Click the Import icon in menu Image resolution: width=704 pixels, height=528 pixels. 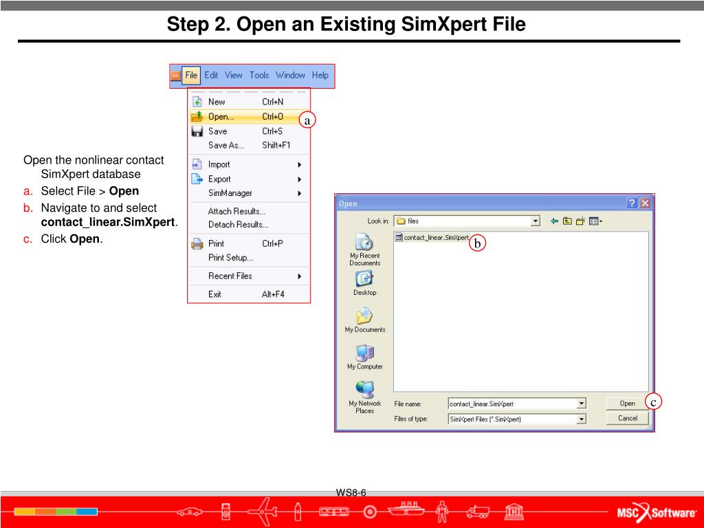pos(197,164)
